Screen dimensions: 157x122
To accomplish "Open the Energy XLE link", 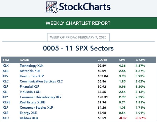I will click(28, 113).
